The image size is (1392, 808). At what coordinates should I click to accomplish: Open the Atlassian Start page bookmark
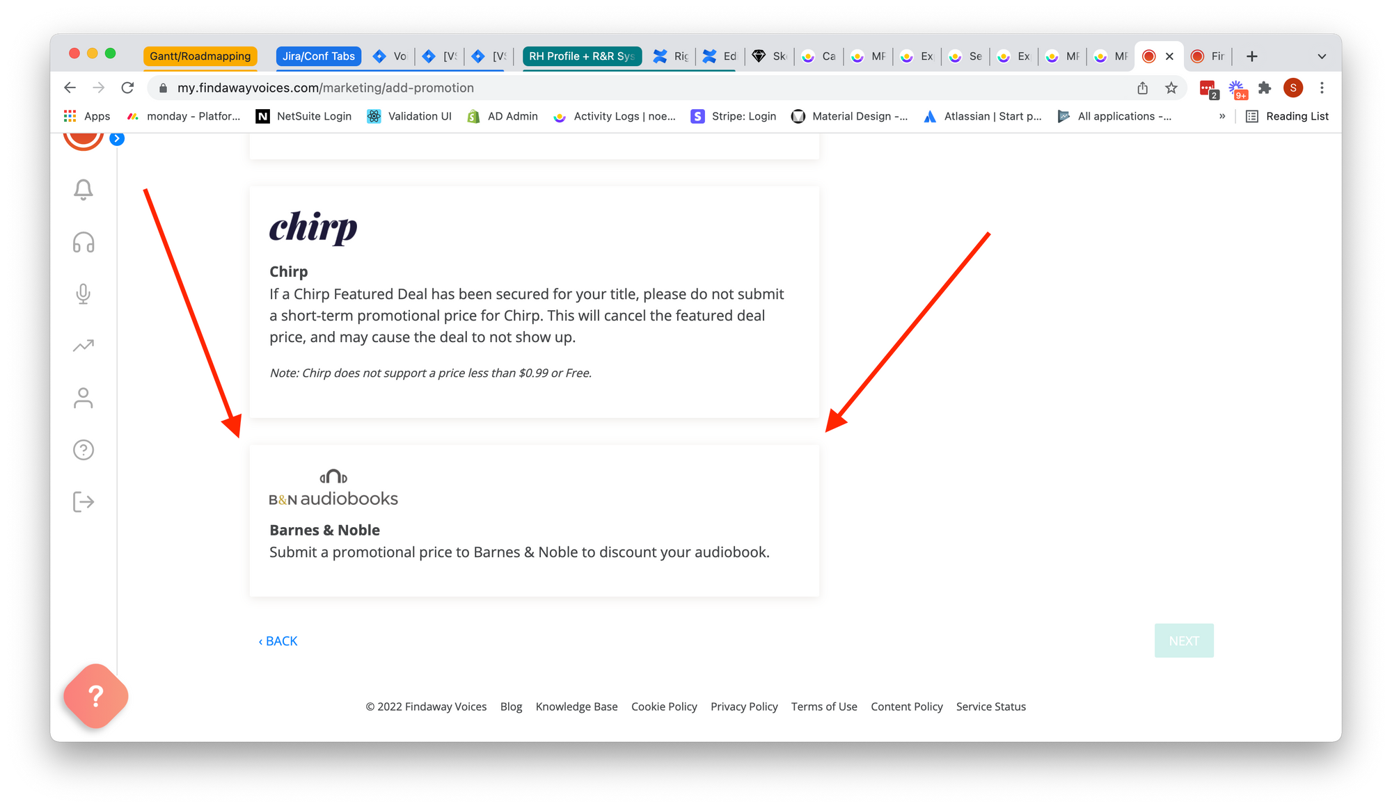(983, 116)
